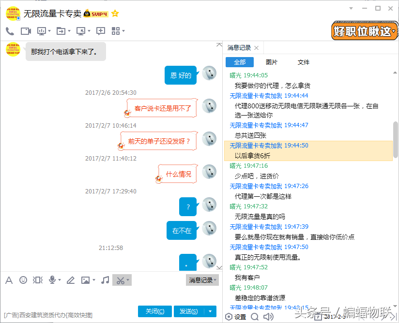Open the 消息记录 dropdown above the input box

click(x=202, y=279)
